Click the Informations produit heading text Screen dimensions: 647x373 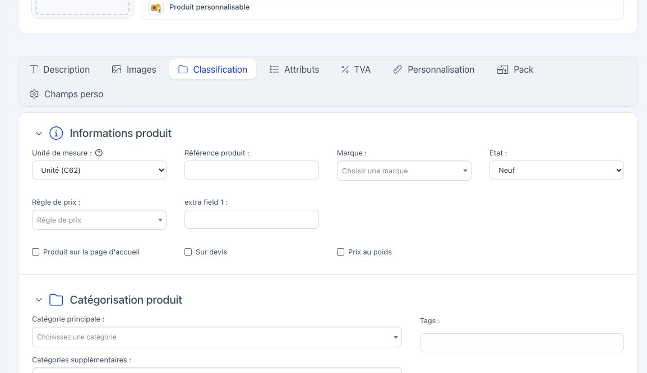[x=121, y=134]
